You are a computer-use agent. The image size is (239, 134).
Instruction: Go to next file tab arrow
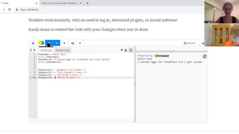point(34,50)
